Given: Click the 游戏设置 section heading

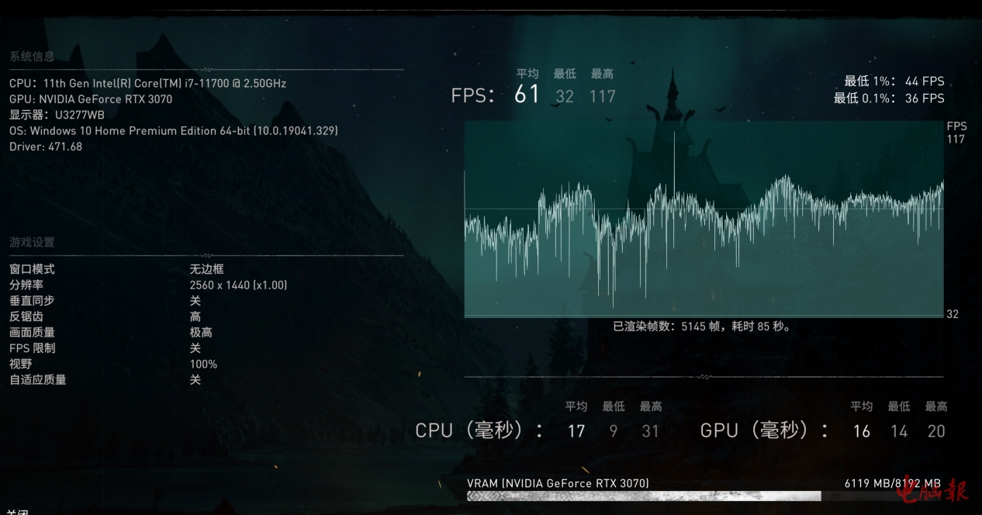Looking at the screenshot, I should [32, 243].
